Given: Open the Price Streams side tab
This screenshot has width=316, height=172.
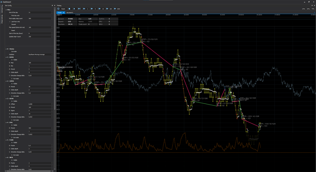Looking at the screenshot, I should [x=2, y=9].
